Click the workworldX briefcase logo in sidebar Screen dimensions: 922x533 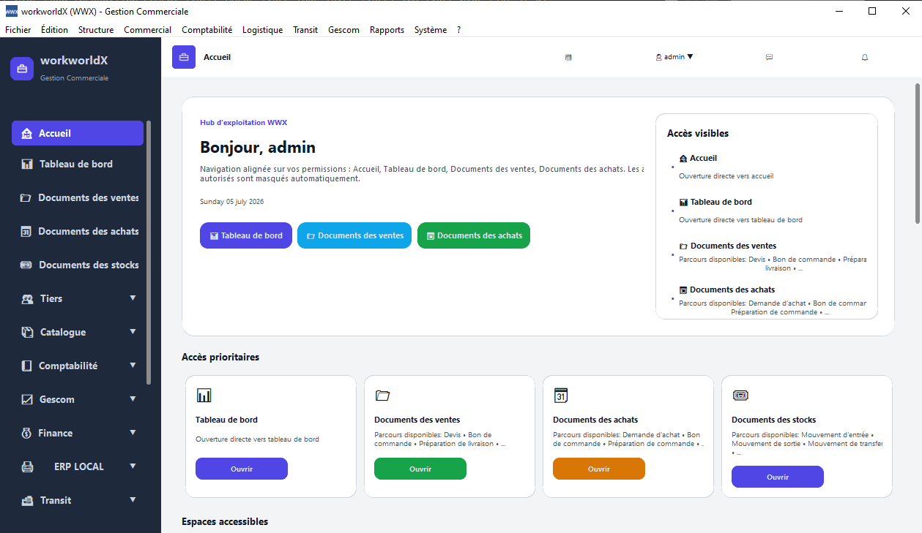(x=22, y=69)
